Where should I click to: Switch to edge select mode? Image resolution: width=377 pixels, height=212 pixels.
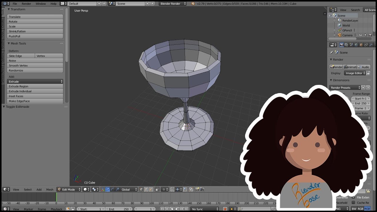coord(146,189)
